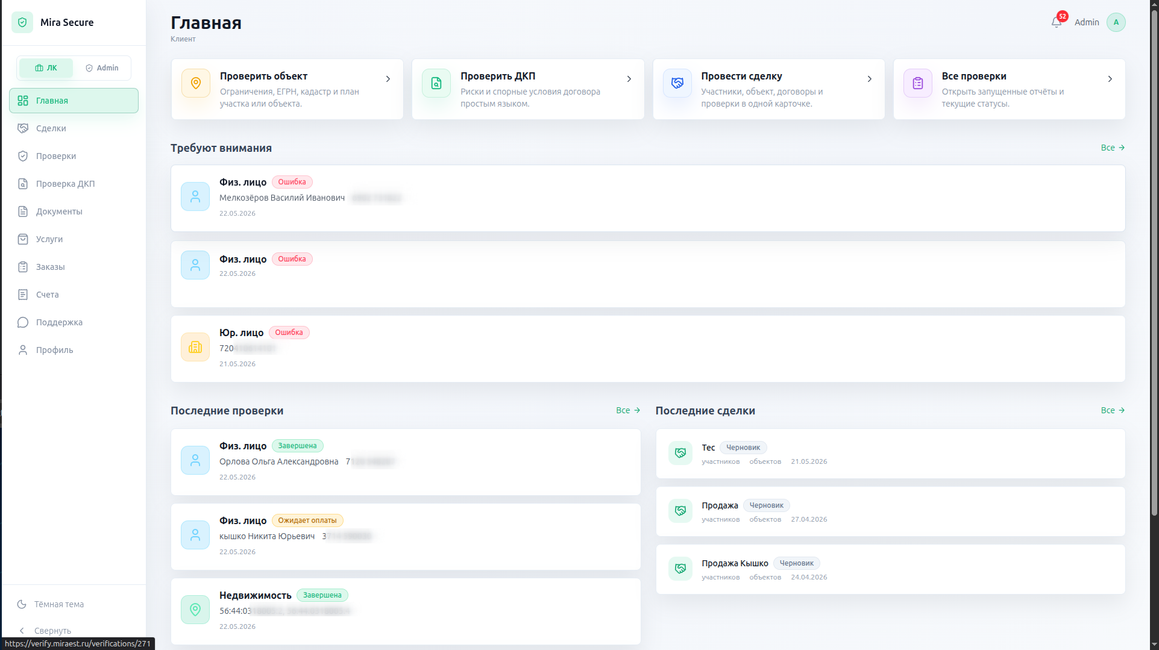Click the Проверка ДКП sidebar label
This screenshot has height=650, width=1159.
point(66,184)
